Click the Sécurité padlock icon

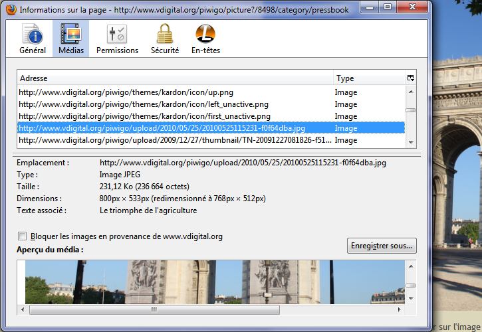(164, 35)
